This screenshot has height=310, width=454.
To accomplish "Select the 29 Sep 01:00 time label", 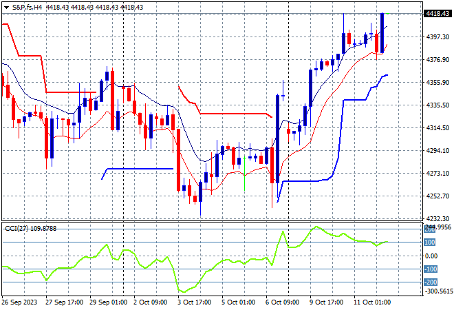I will [x=108, y=302].
